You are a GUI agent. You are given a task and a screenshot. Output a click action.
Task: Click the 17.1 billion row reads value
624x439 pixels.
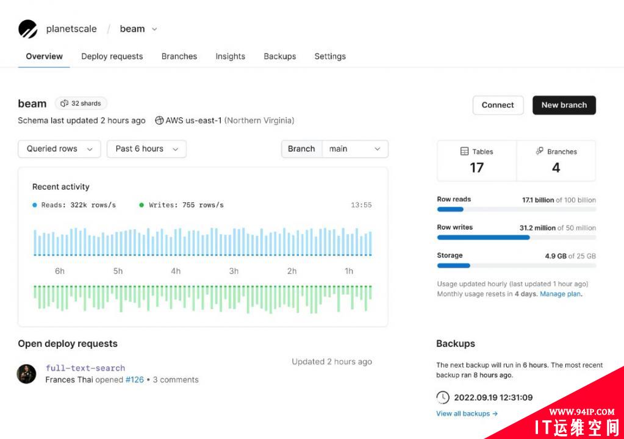(538, 200)
